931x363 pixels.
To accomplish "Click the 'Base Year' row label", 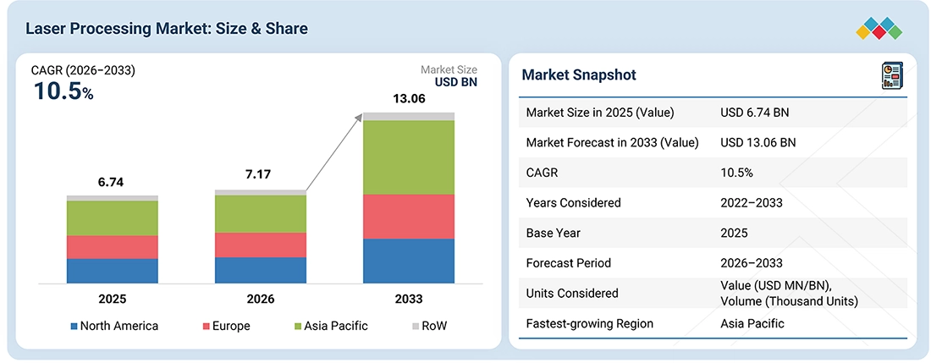I will [x=554, y=233].
